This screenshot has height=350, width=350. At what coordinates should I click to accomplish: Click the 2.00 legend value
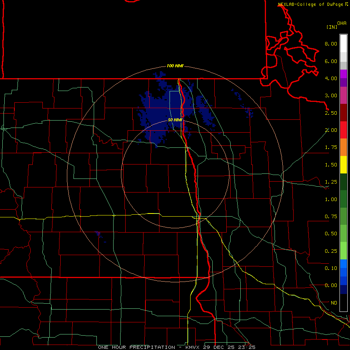(331, 130)
